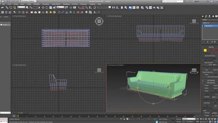Click the sun light icon in second toolbar
This screenshot has height=123, width=218.
click(x=51, y=12)
